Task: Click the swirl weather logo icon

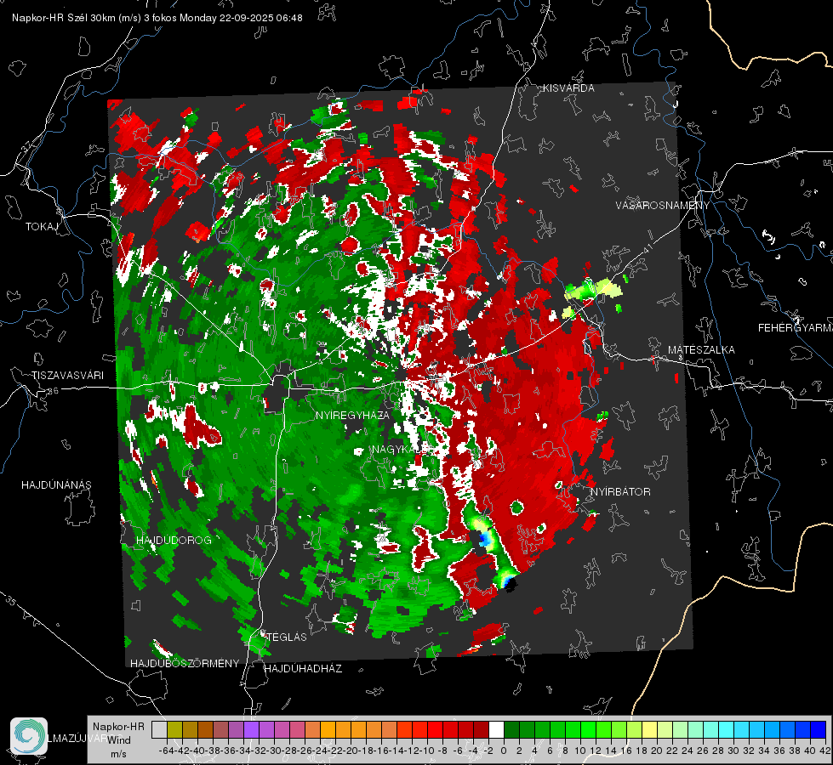Action: [x=29, y=736]
